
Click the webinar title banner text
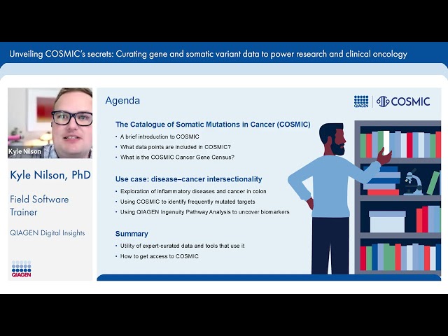click(x=208, y=54)
